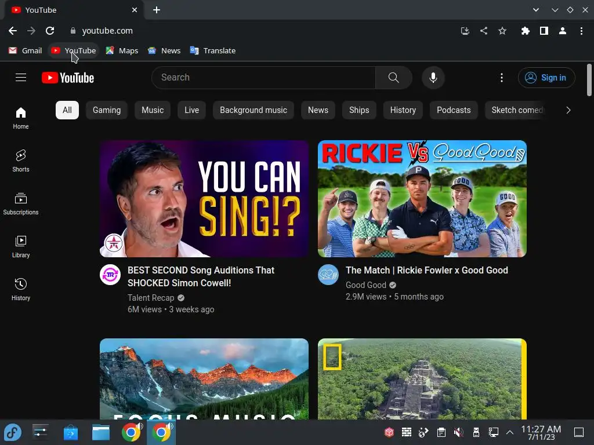
Task: Select the Live filter chip
Action: 191,110
